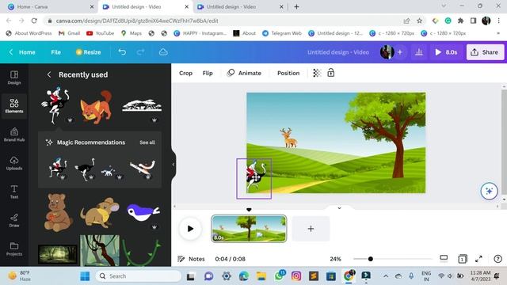
Task: Open the File menu
Action: [55, 52]
